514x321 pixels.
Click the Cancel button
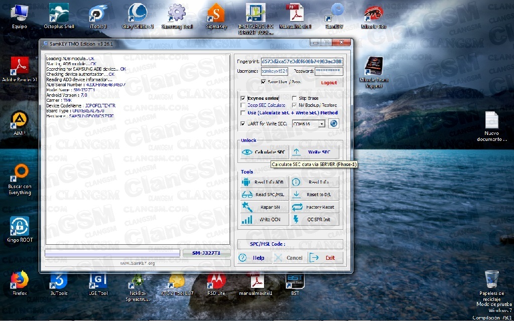pyautogui.click(x=290, y=258)
